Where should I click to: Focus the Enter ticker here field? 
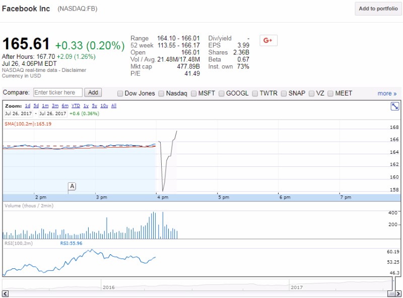[58, 92]
